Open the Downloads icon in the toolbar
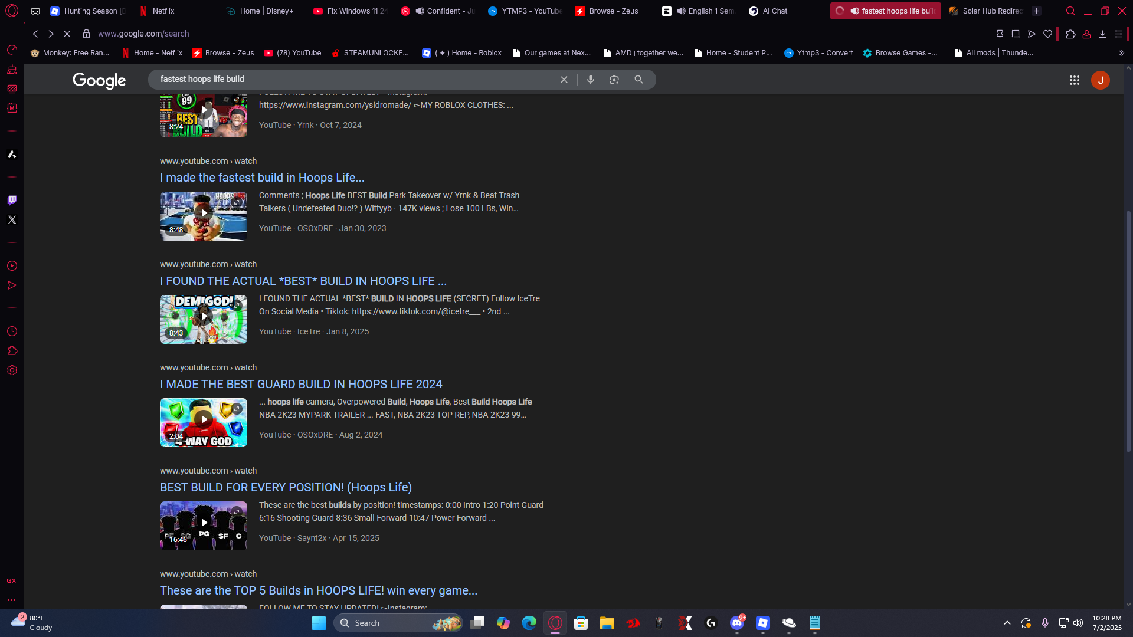The width and height of the screenshot is (1133, 637). [1102, 34]
